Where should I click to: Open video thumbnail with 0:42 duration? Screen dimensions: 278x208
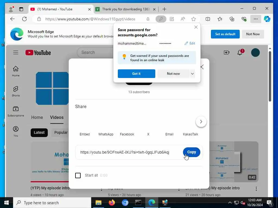tap(234, 162)
